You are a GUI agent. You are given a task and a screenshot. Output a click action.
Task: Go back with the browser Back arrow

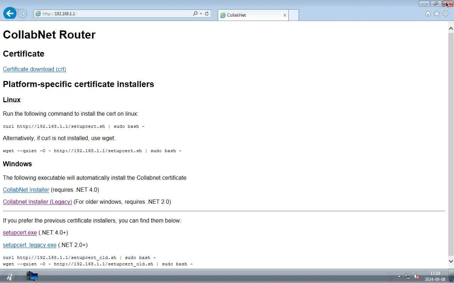pos(10,13)
